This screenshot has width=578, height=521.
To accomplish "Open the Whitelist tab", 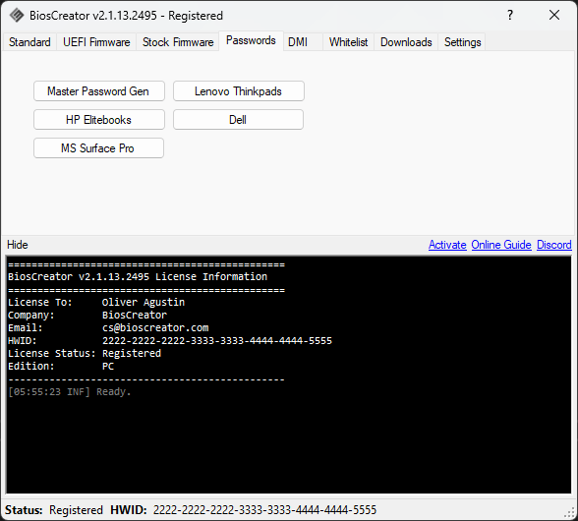I will (x=348, y=42).
